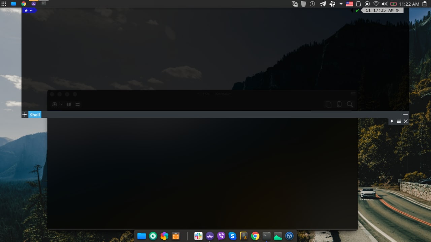This screenshot has height=242, width=431.
Task: Expand the Konsole new tab dropdown arrow
Action: (61, 104)
